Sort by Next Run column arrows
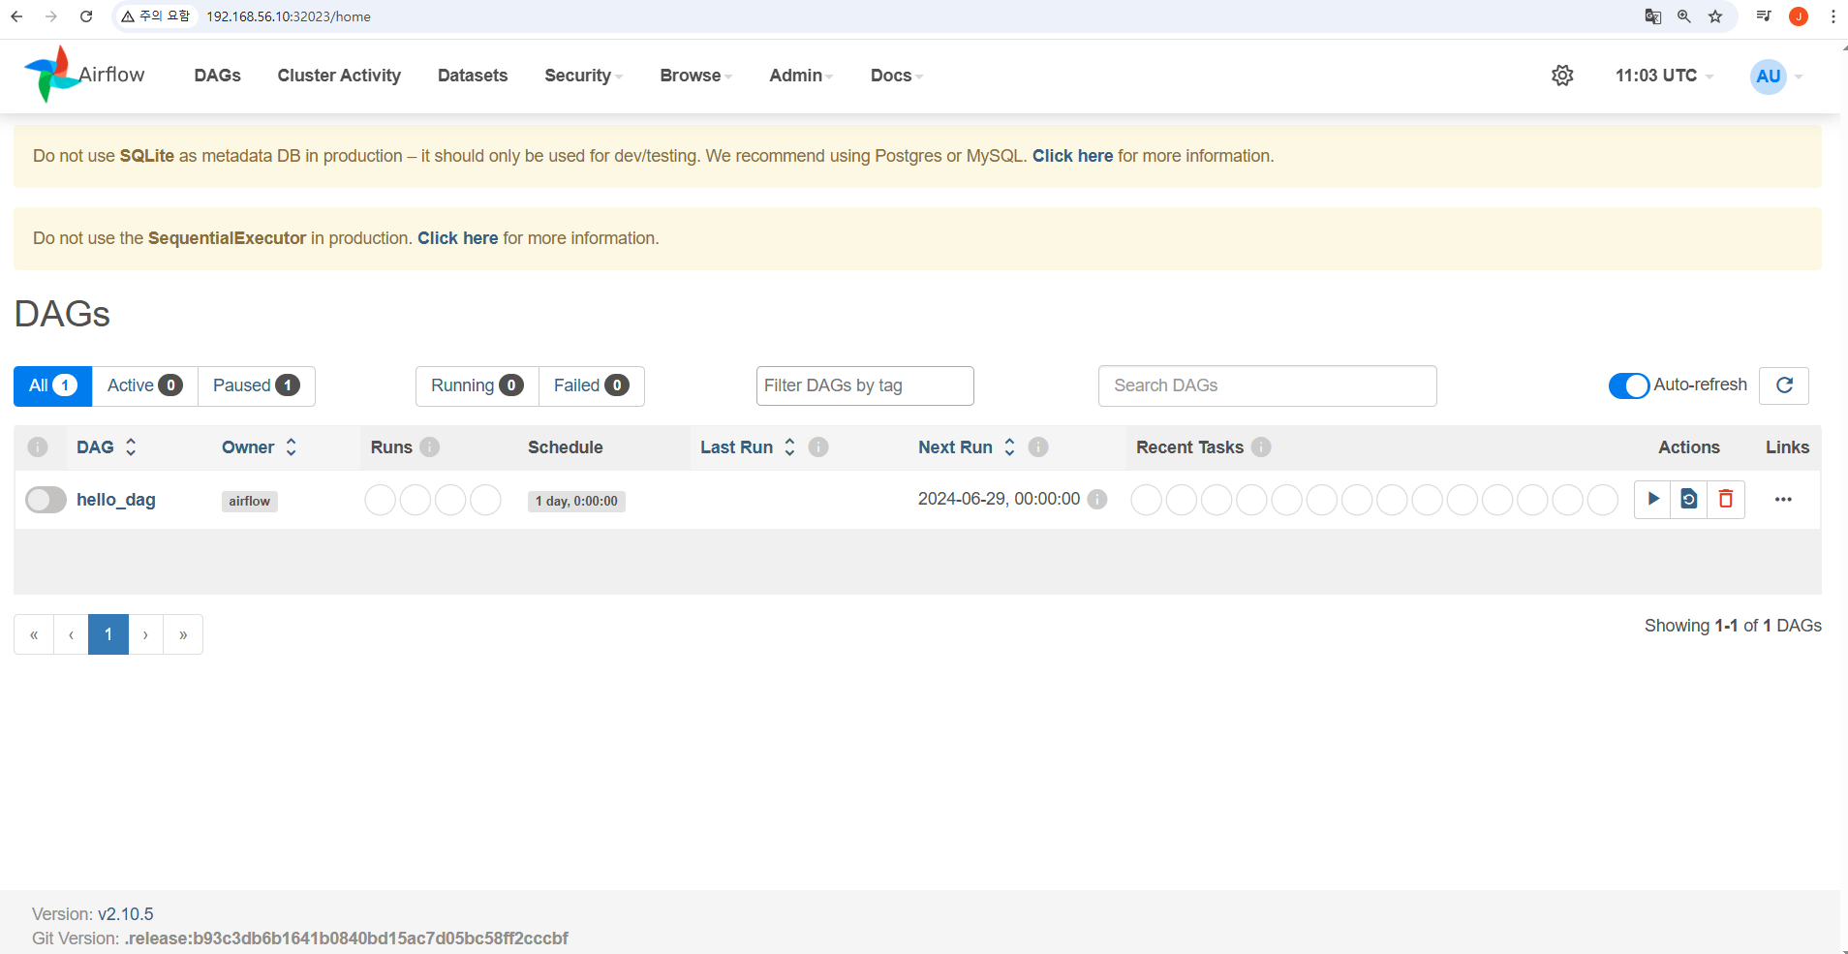Viewport: 1848px width, 954px height. pyautogui.click(x=1009, y=446)
